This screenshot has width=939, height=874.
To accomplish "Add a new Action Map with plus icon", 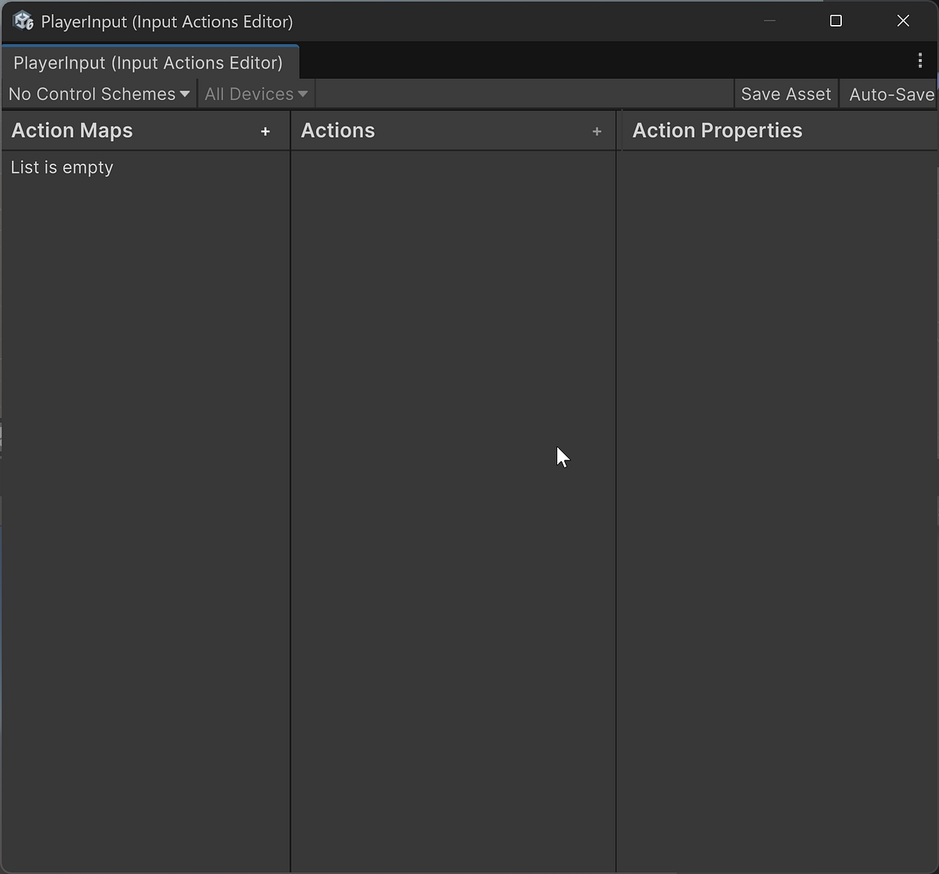I will pyautogui.click(x=266, y=131).
